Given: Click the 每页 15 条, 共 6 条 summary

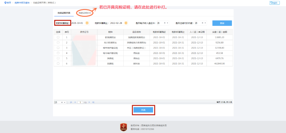Looking at the screenshot, I should coord(224,102).
